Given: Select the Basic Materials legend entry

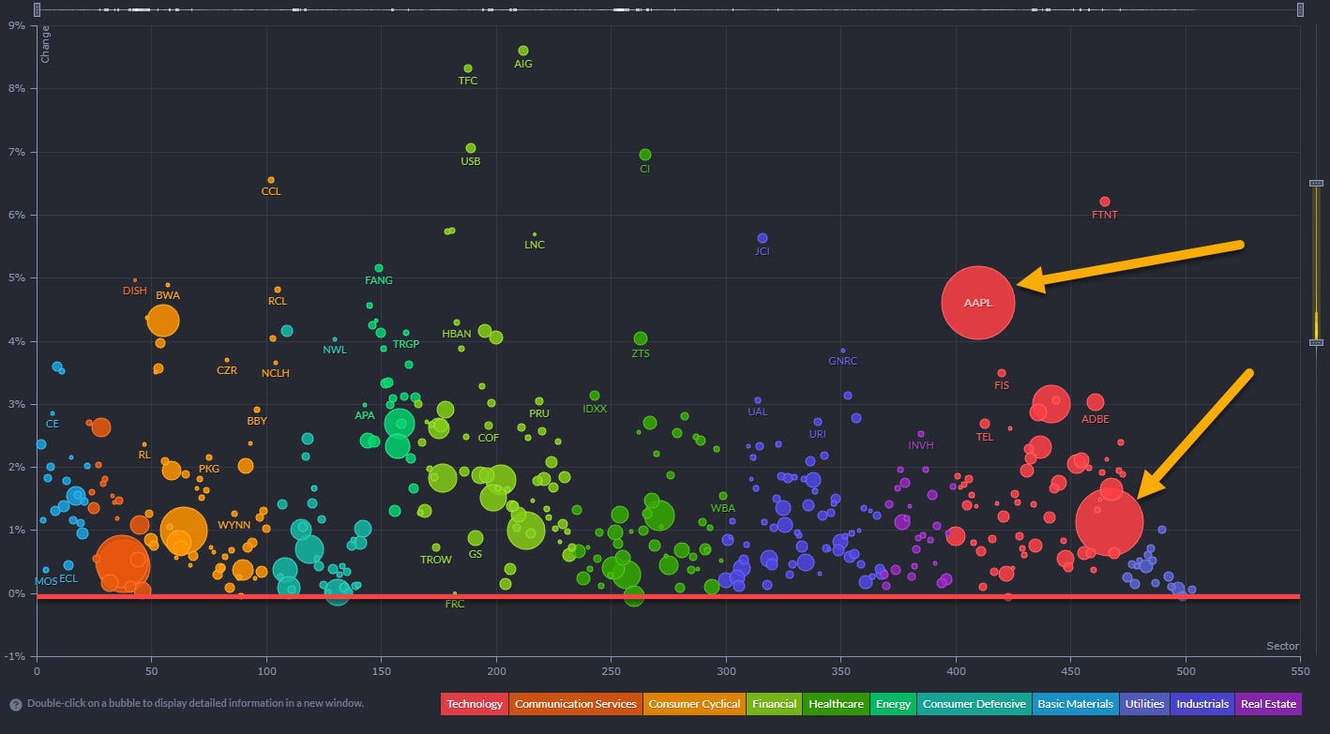Looking at the screenshot, I should tap(1075, 704).
